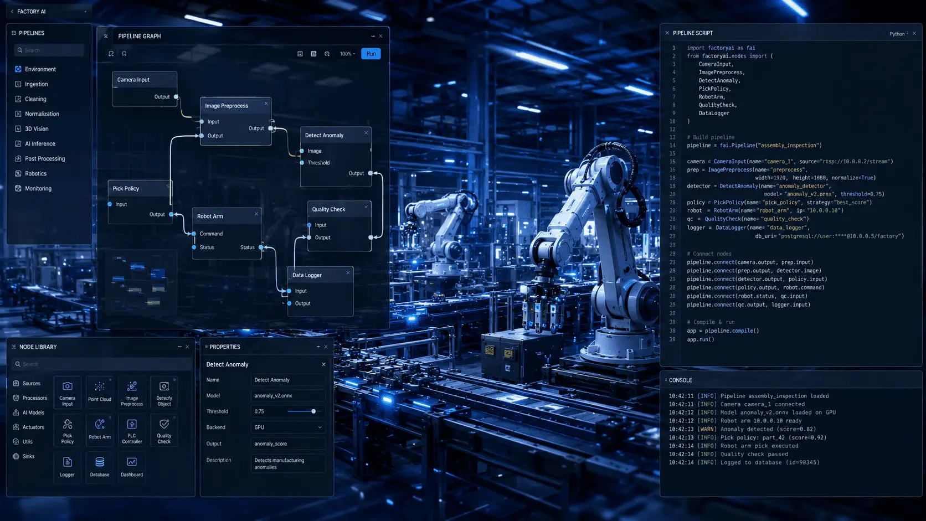926x521 pixels.
Task: Switch to AI Models category
Action: click(29, 412)
